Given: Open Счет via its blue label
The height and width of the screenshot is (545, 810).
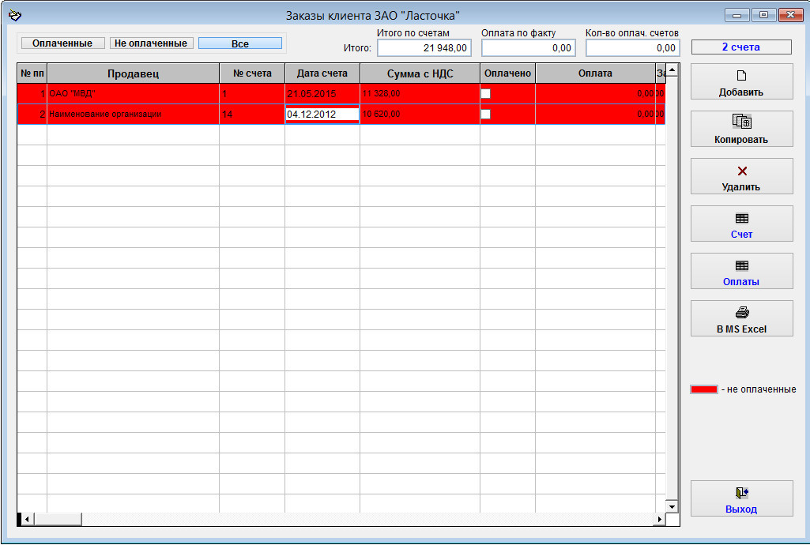Looking at the screenshot, I should pos(741,235).
